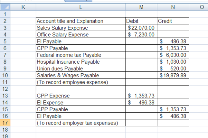Click the Select All corner button
The height and width of the screenshot is (138, 208).
(x=5, y=7)
